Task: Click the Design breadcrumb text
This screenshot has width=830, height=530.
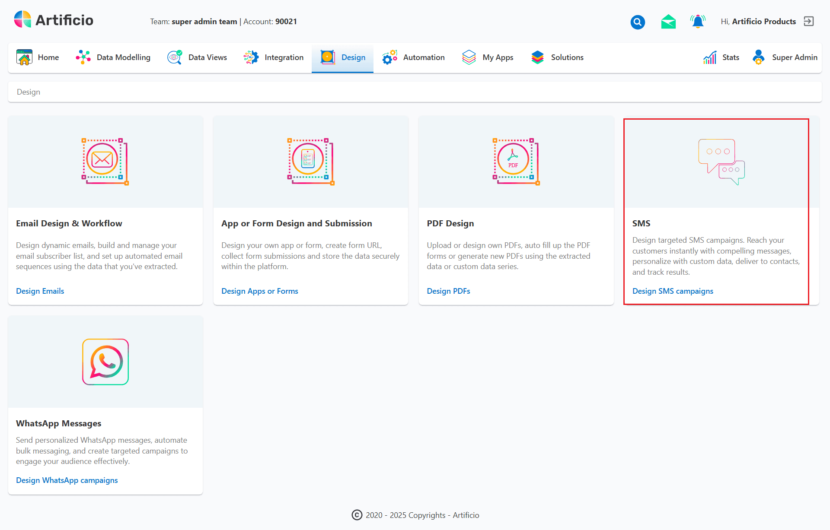Action: point(29,92)
